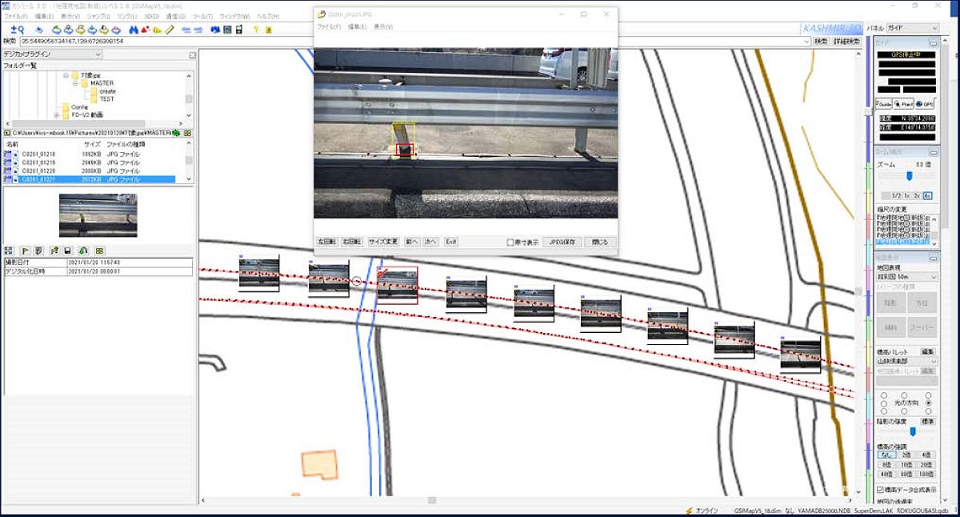Screen dimensions: 960x517
Task: Select the 4x zoom toggle button
Action: (x=928, y=194)
